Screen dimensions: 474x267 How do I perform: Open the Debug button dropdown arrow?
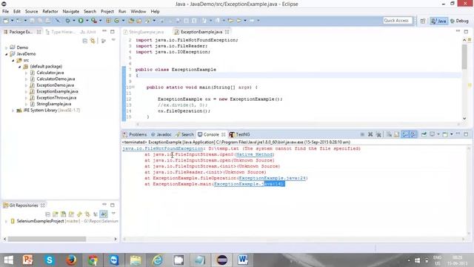click(x=74, y=21)
